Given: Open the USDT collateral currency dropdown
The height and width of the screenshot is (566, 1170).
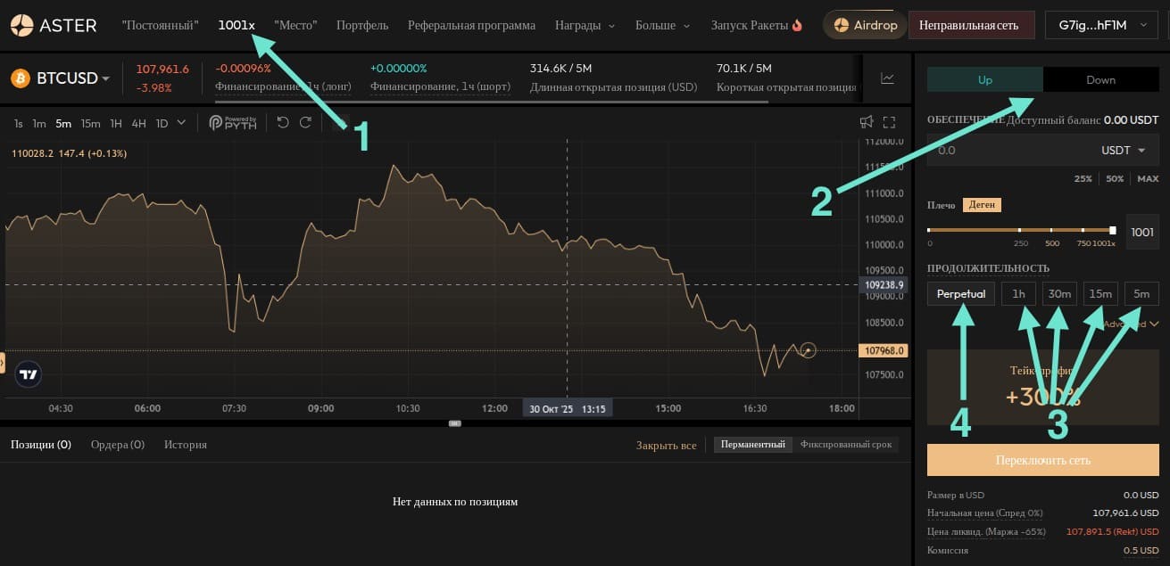Looking at the screenshot, I should (1124, 151).
